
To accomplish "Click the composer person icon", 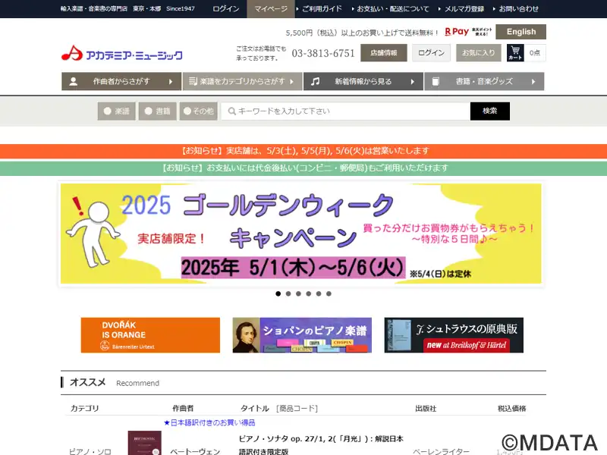I will 73,82.
